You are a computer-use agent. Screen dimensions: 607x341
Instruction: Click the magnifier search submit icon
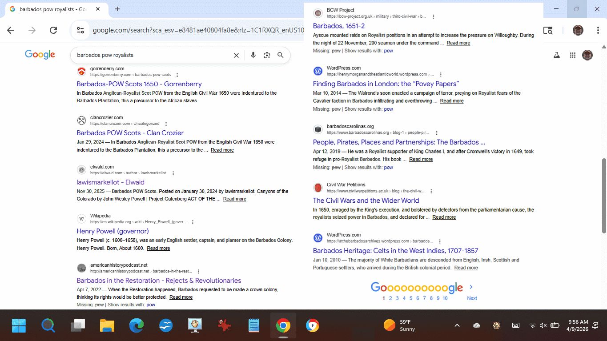[281, 55]
